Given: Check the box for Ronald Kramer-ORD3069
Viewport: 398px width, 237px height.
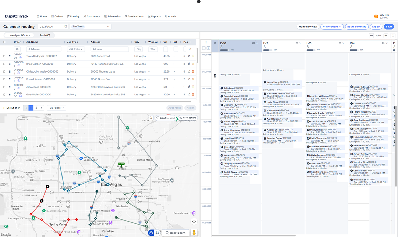Looking at the screenshot, I should click(4, 79).
